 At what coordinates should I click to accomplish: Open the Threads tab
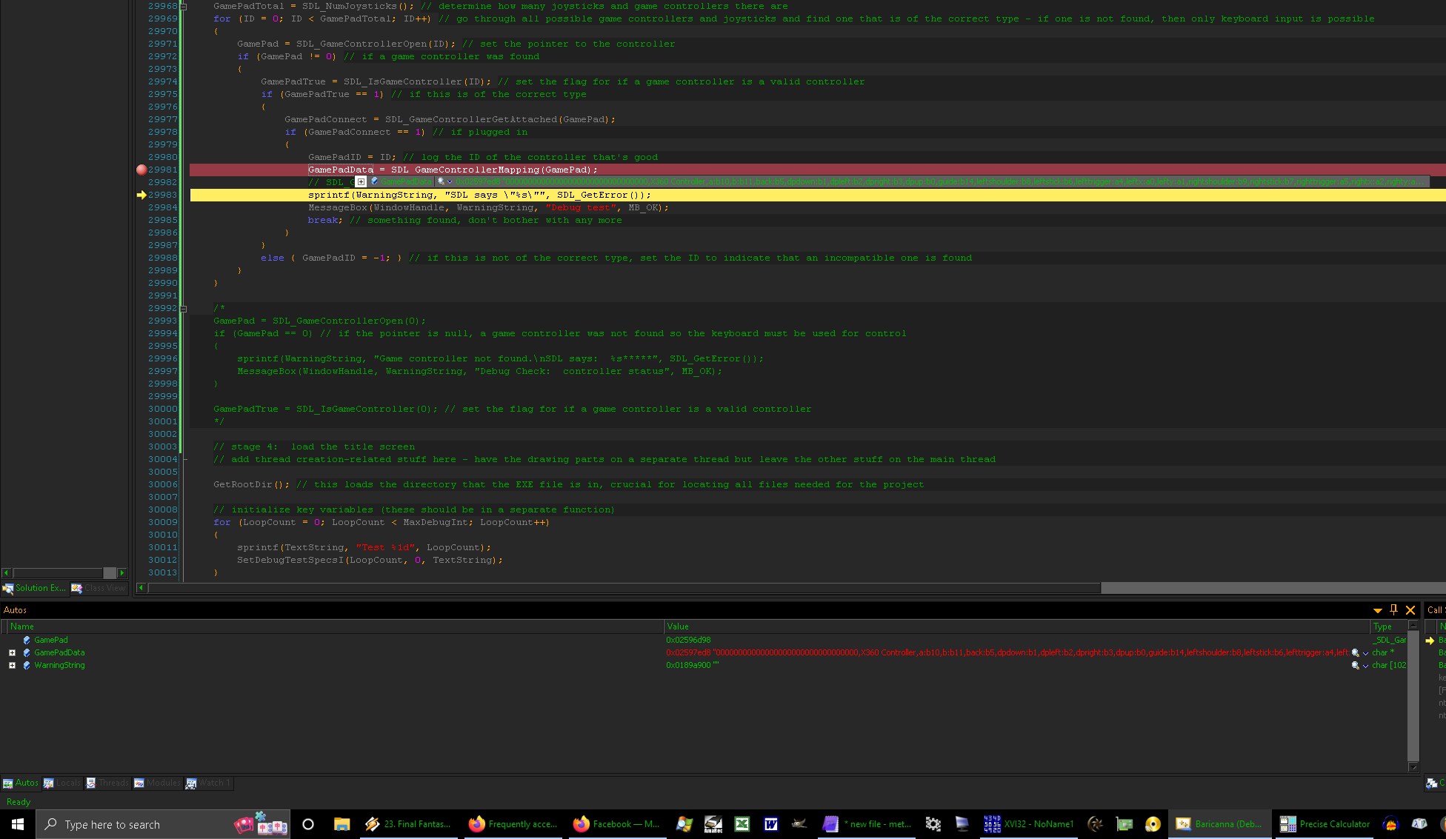(107, 783)
